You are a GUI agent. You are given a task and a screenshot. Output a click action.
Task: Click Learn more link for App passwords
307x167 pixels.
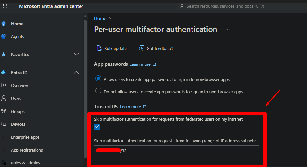140,64
